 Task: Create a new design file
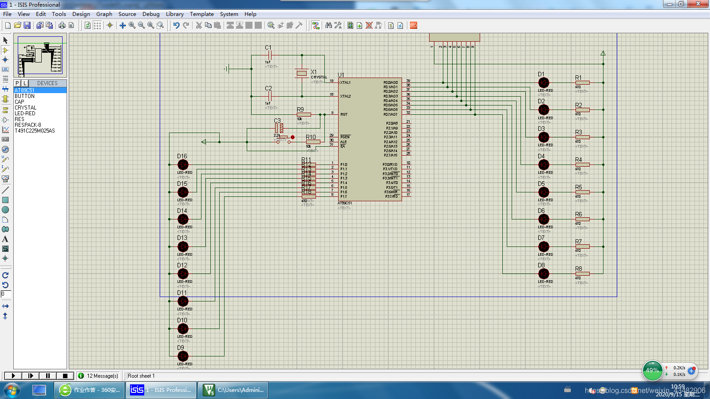(x=8, y=26)
